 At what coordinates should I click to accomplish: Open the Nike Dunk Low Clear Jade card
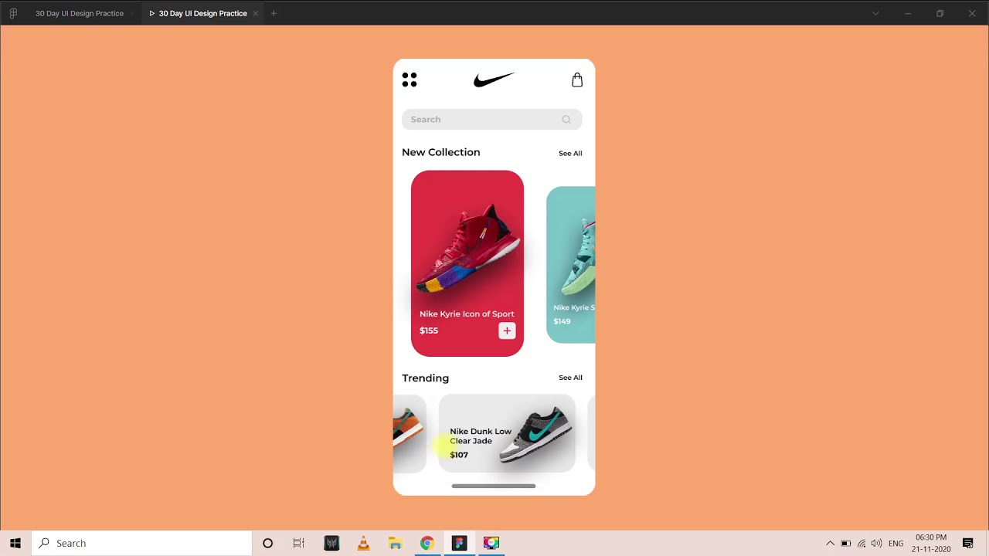point(507,433)
